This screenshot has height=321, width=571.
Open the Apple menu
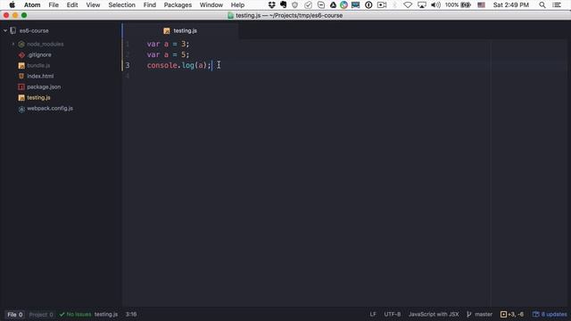click(x=12, y=5)
